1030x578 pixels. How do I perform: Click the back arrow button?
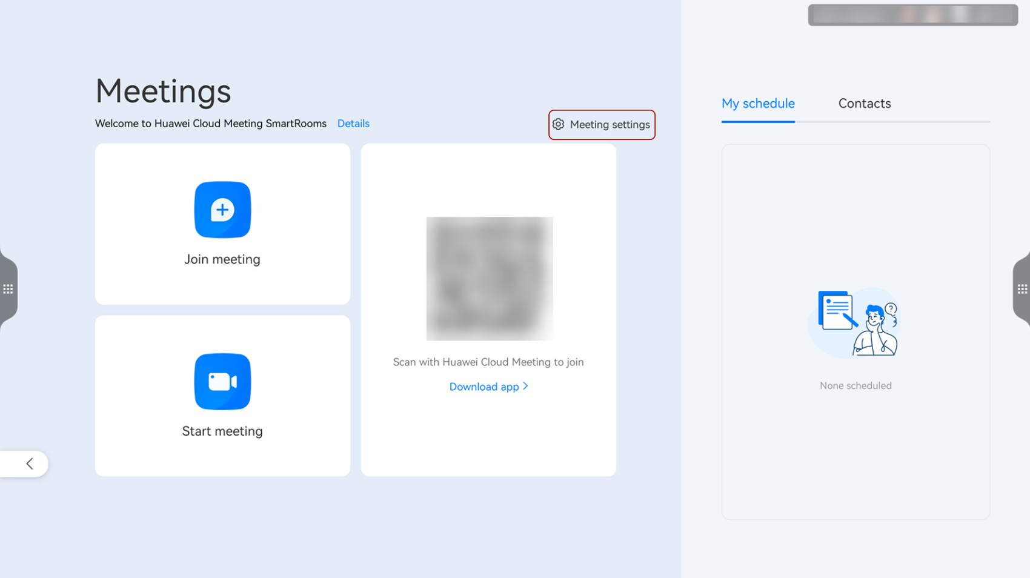(24, 463)
